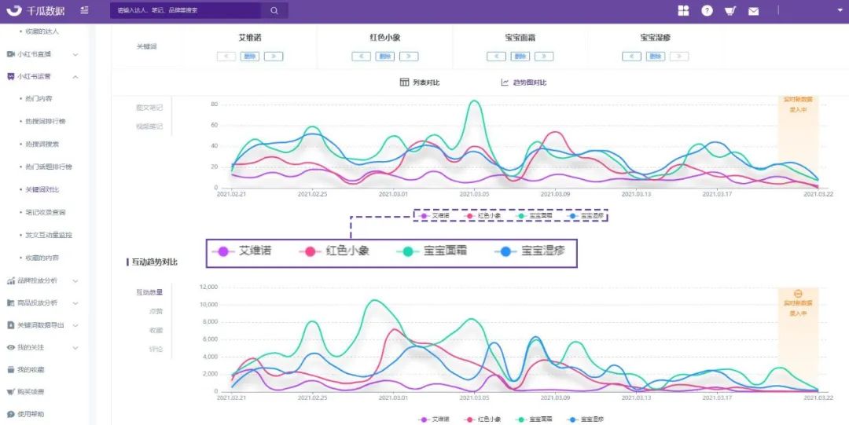Collapse the sidebar using the menu fold icon
This screenshot has height=425, width=849.
[x=84, y=10]
